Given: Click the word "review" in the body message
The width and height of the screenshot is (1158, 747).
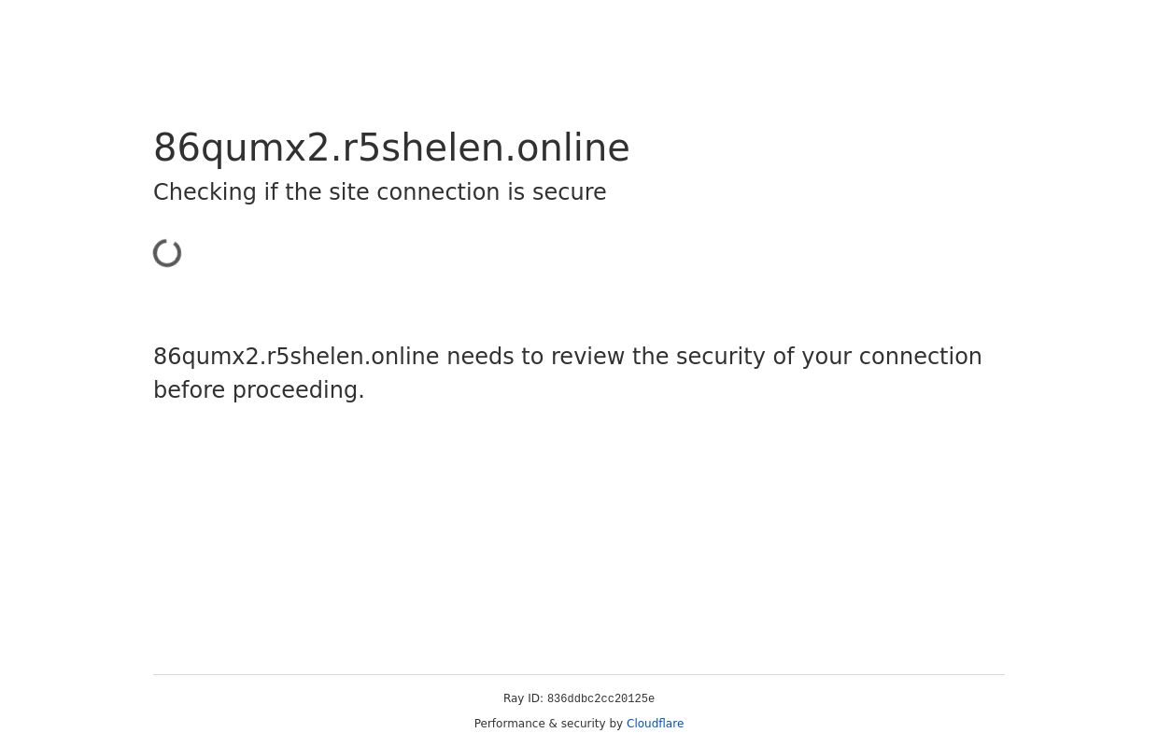Looking at the screenshot, I should pos(577,357).
